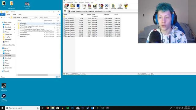
Task: Start VirusScan from WinRAR toolbar
Action: pyautogui.click(x=113, y=6)
